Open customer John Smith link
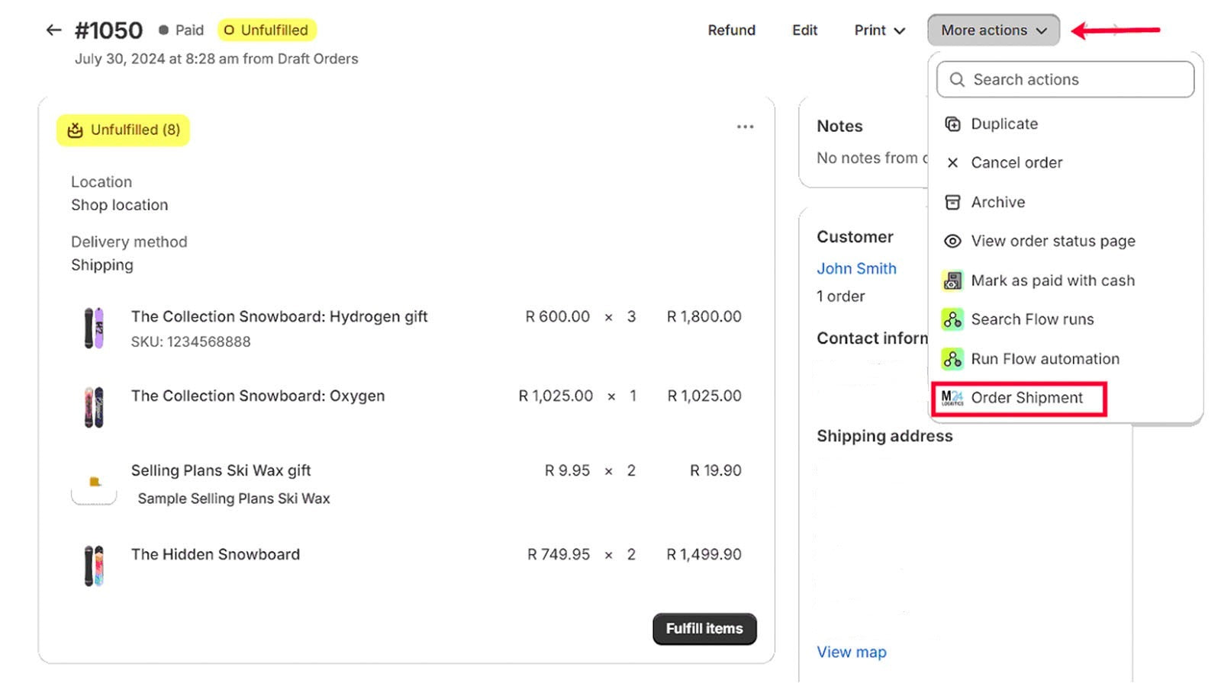The width and height of the screenshot is (1221, 686). (x=856, y=269)
